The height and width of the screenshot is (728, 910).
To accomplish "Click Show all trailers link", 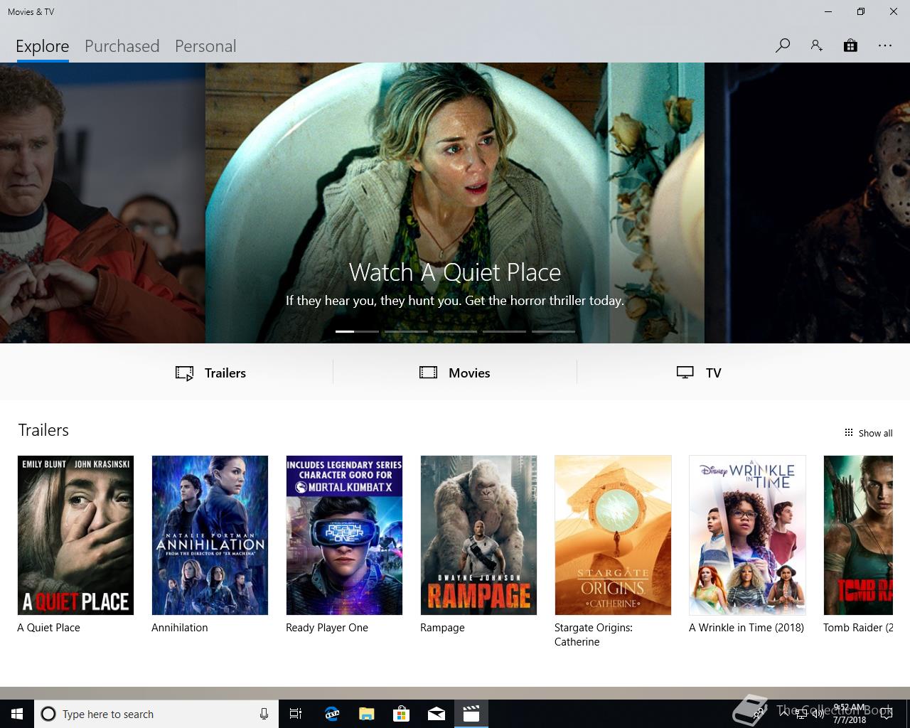I will click(x=868, y=433).
